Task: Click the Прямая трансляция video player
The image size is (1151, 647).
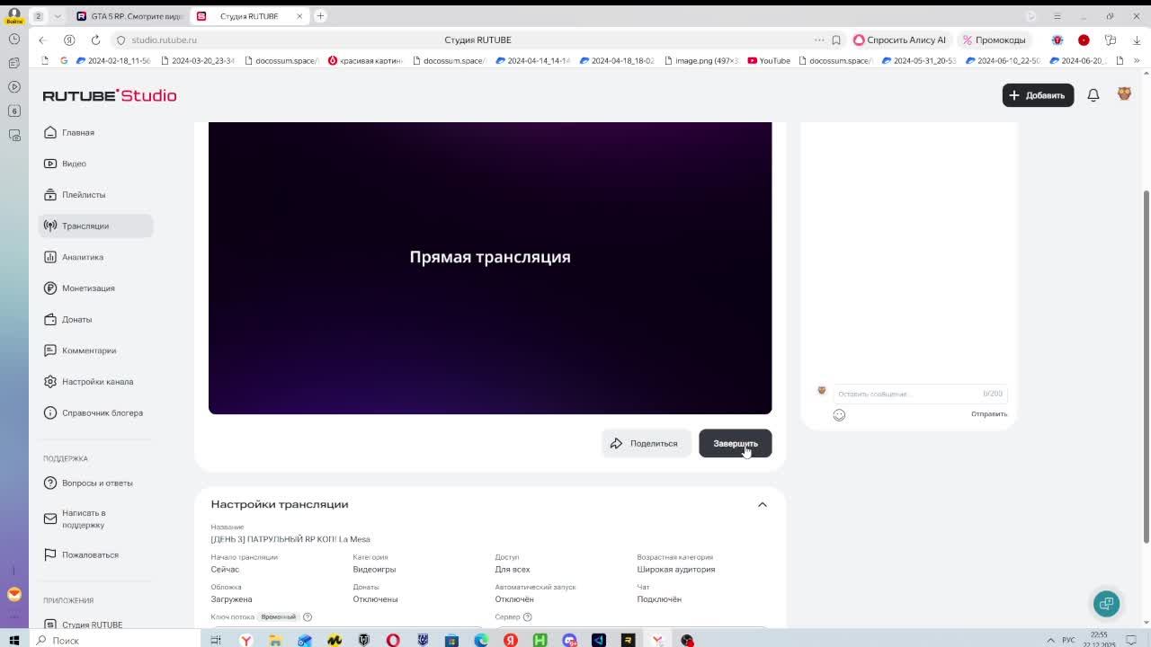Action: [x=490, y=268]
